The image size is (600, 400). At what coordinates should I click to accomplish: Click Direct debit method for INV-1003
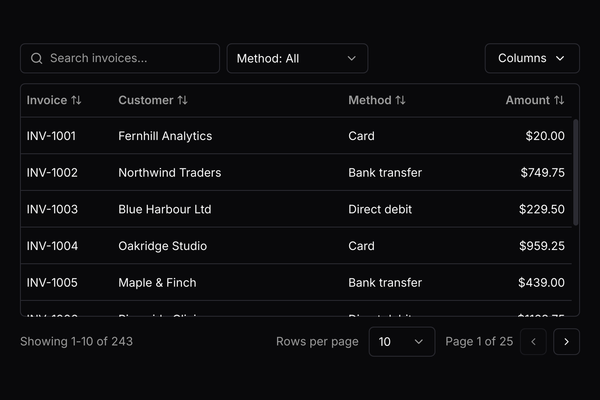point(380,209)
